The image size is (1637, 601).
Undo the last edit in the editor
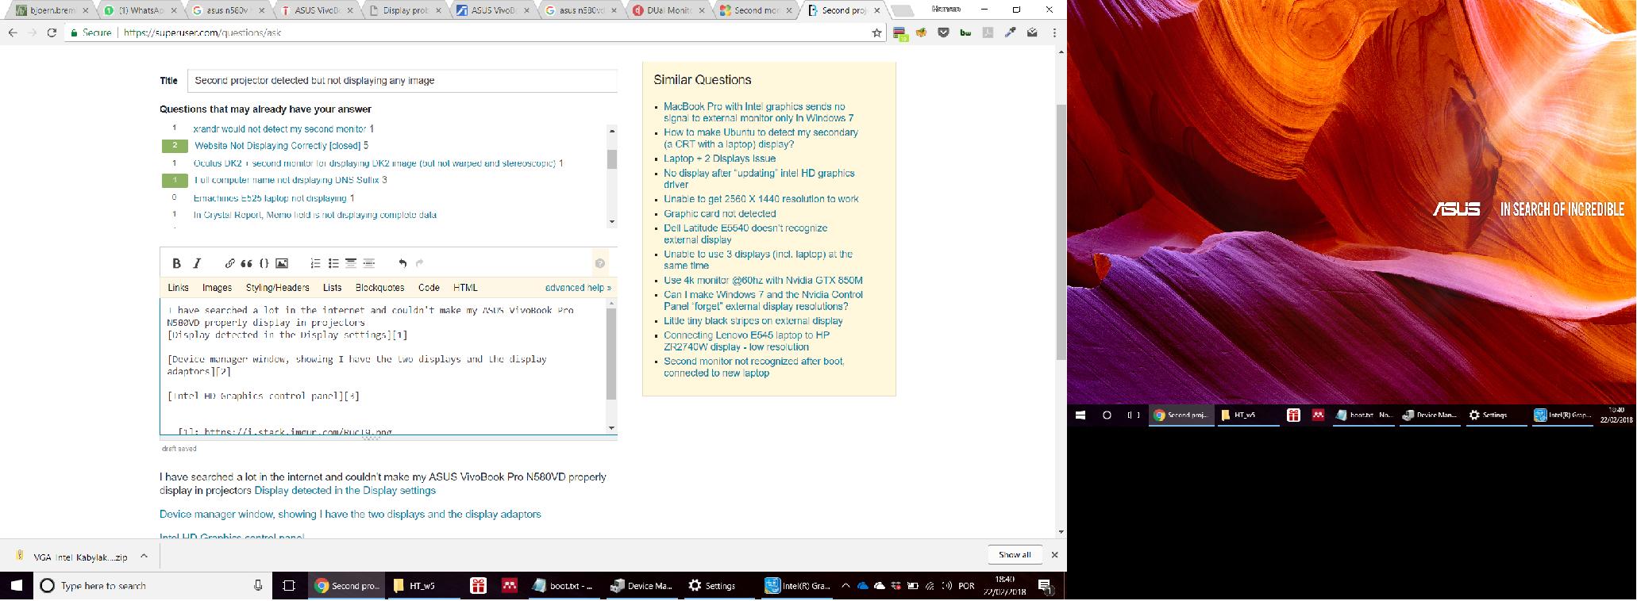(403, 263)
